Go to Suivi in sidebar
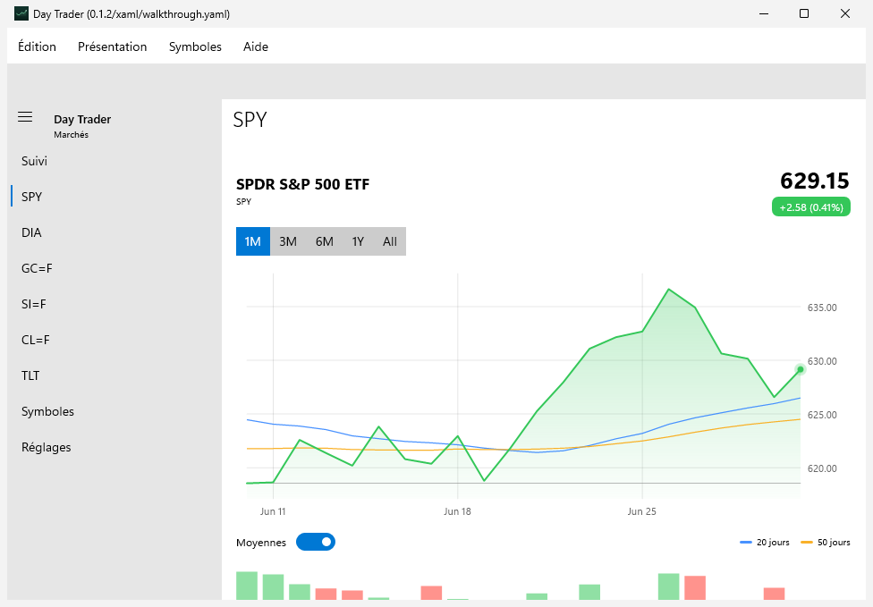The width and height of the screenshot is (873, 607). tap(115, 161)
